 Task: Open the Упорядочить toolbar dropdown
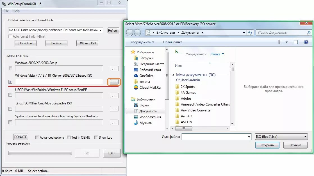click(x=142, y=42)
